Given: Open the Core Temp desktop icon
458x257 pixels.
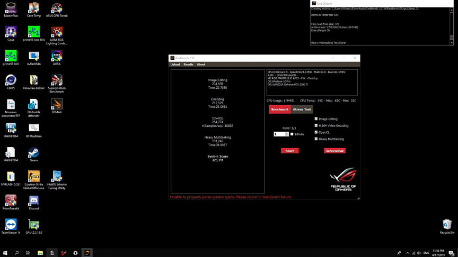Looking at the screenshot, I should click(x=33, y=8).
